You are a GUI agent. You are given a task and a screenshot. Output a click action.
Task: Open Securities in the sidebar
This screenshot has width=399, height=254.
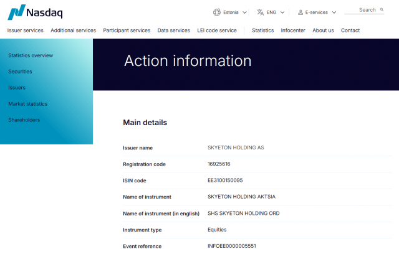pos(20,72)
